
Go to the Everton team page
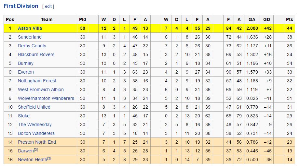[x=26, y=72]
